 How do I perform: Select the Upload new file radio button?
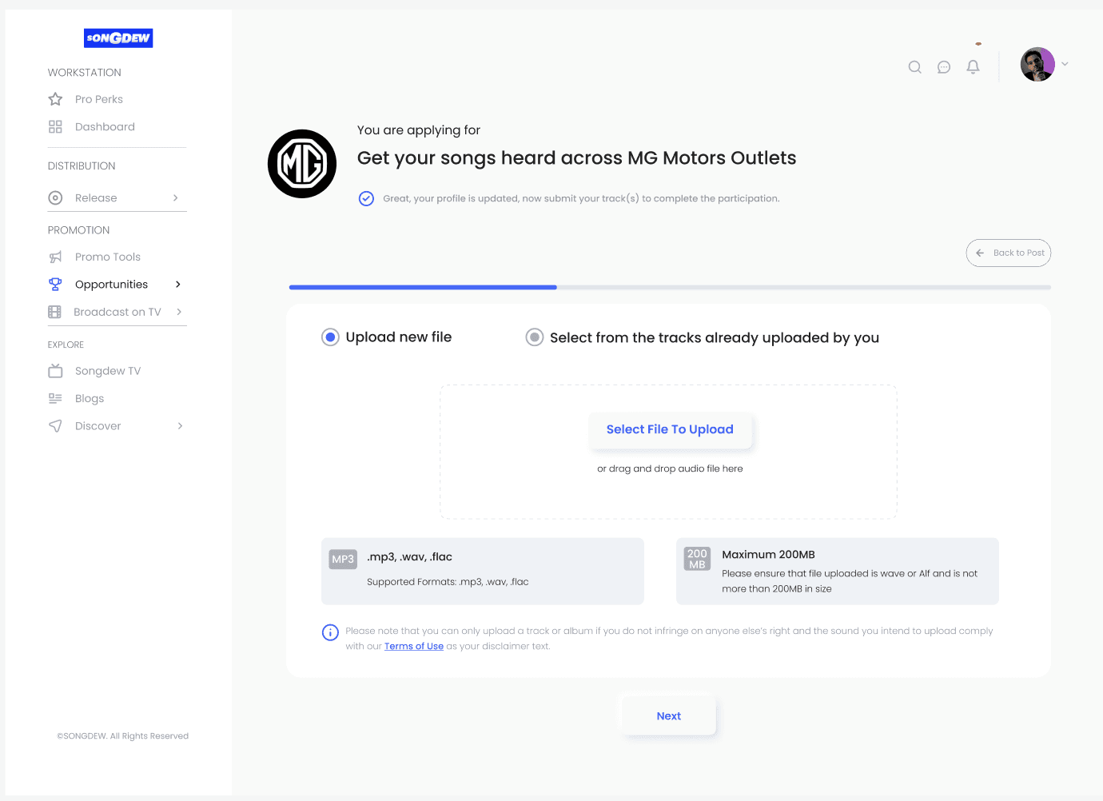[x=330, y=337]
